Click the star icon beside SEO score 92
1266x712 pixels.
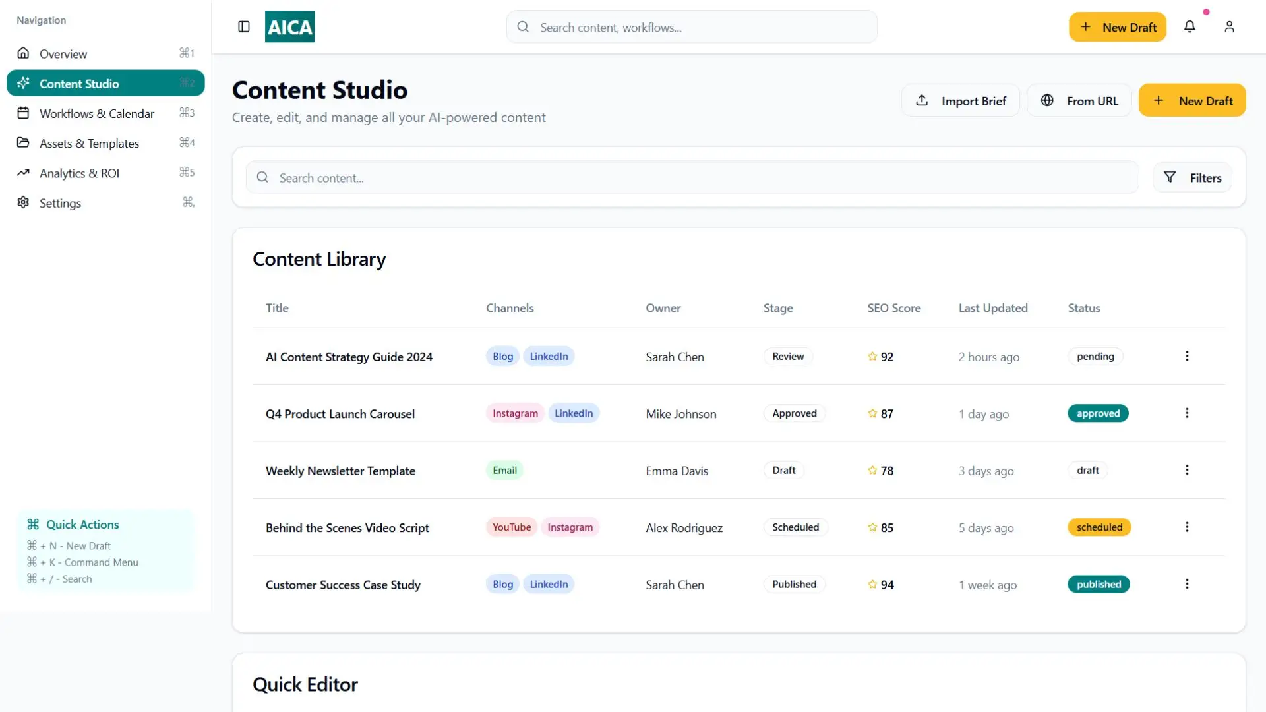[x=872, y=357]
